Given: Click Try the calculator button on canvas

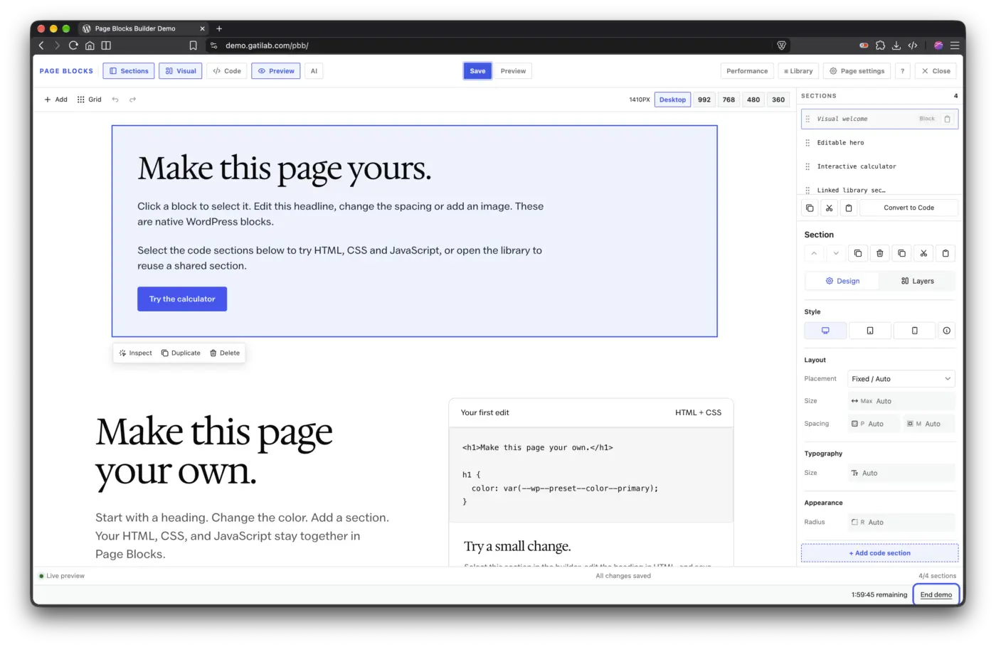Looking at the screenshot, I should coord(182,299).
